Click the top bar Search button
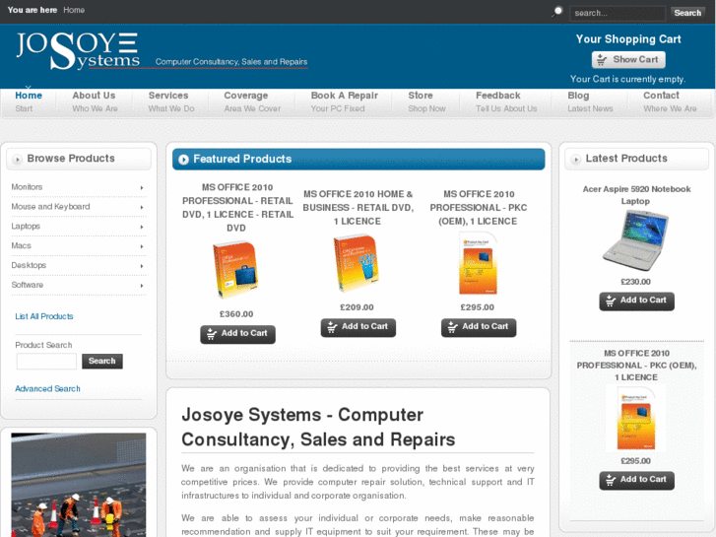This screenshot has height=537, width=716. [687, 13]
